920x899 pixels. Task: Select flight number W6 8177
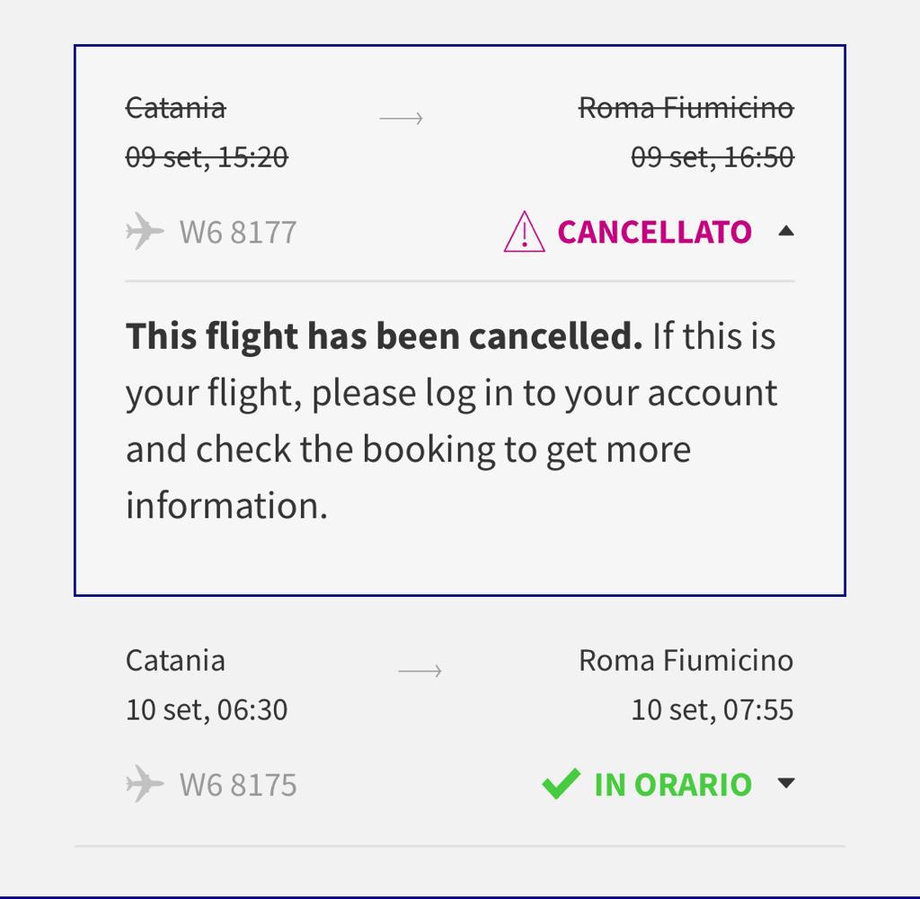pyautogui.click(x=238, y=232)
